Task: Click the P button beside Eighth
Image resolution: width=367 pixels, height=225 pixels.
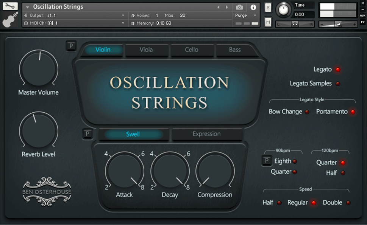Action: click(267, 160)
